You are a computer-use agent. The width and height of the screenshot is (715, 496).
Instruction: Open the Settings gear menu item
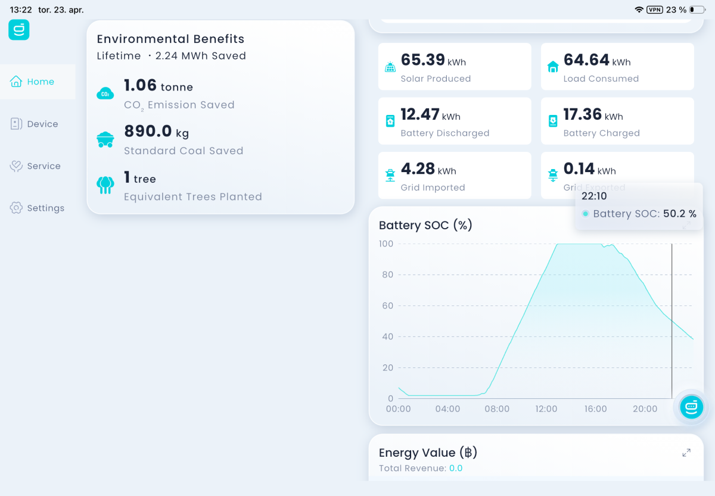tap(38, 208)
